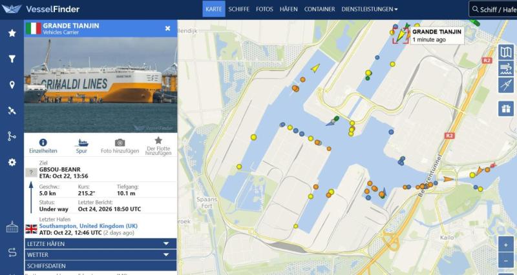Screen dimensions: 517x275
Task: Switch to KARTE tab
Action: pyautogui.click(x=214, y=9)
